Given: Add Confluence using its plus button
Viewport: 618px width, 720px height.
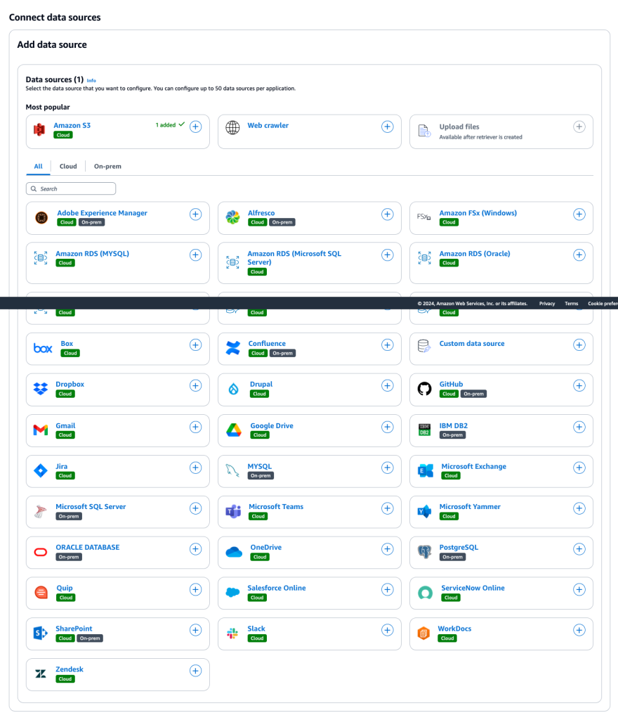Looking at the screenshot, I should pyautogui.click(x=388, y=345).
